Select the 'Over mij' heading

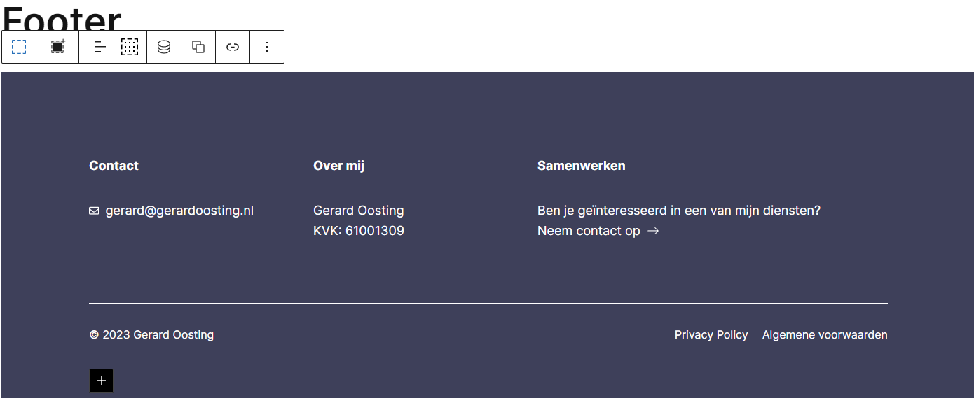pyautogui.click(x=338, y=166)
